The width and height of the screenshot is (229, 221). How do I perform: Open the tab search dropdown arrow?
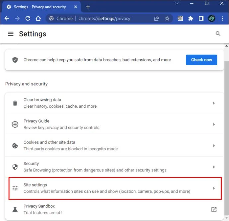pyautogui.click(x=177, y=3)
